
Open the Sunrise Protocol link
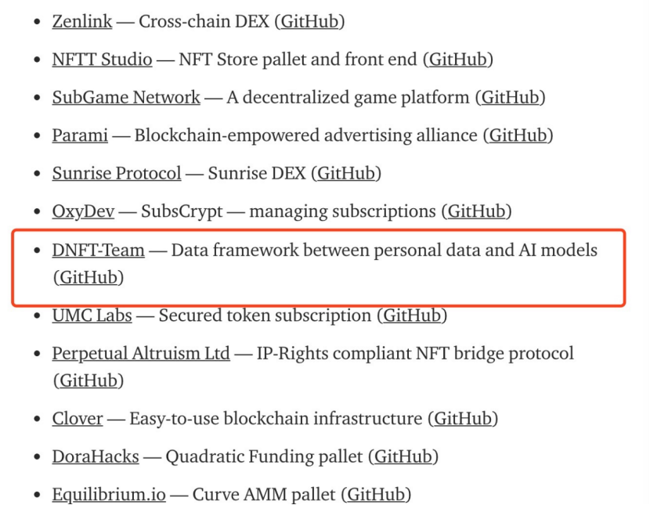point(117,173)
